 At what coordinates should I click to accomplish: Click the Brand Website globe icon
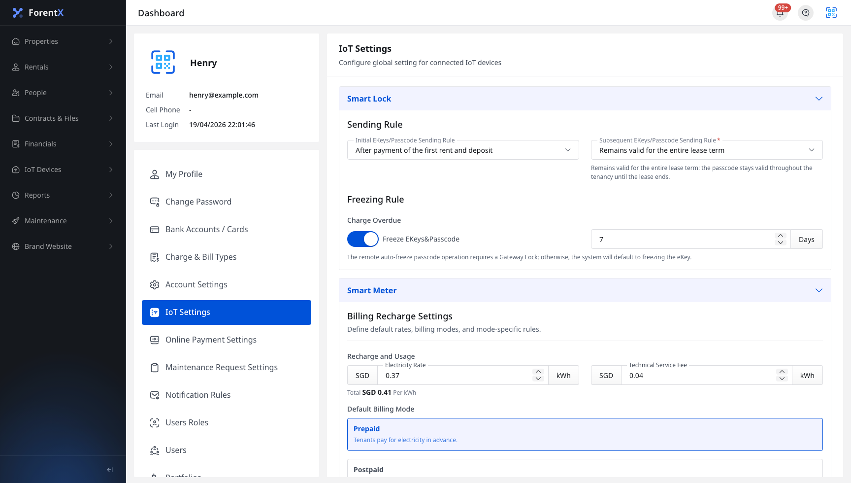pyautogui.click(x=16, y=246)
